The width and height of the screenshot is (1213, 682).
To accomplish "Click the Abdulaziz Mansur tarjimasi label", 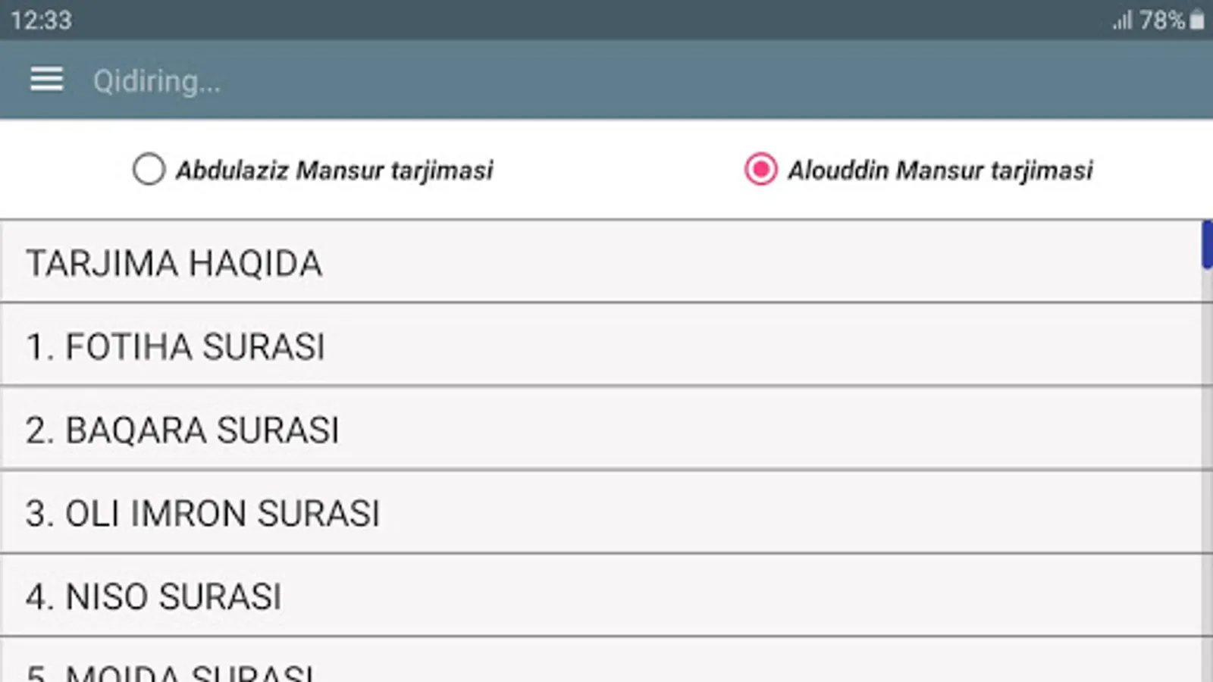I will (334, 170).
